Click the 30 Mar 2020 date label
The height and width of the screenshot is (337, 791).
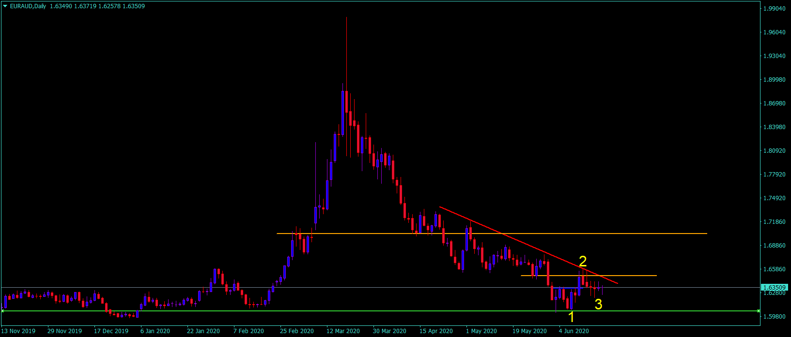[389, 331]
